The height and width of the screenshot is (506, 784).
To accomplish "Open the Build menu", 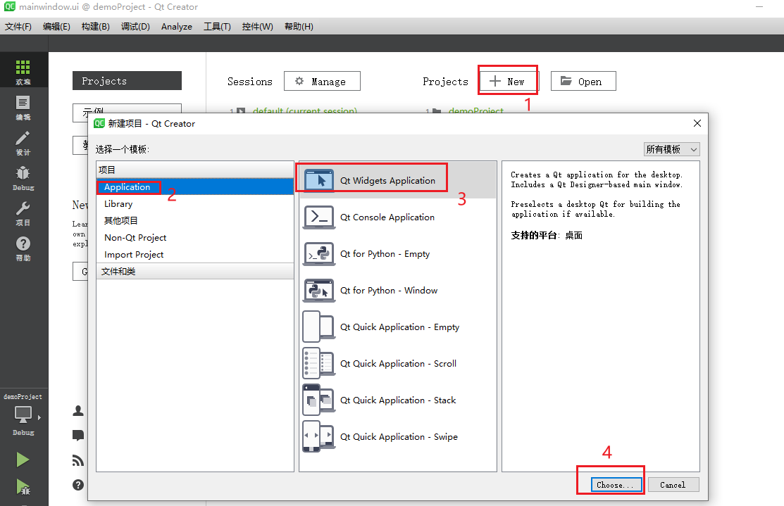I will (x=96, y=27).
